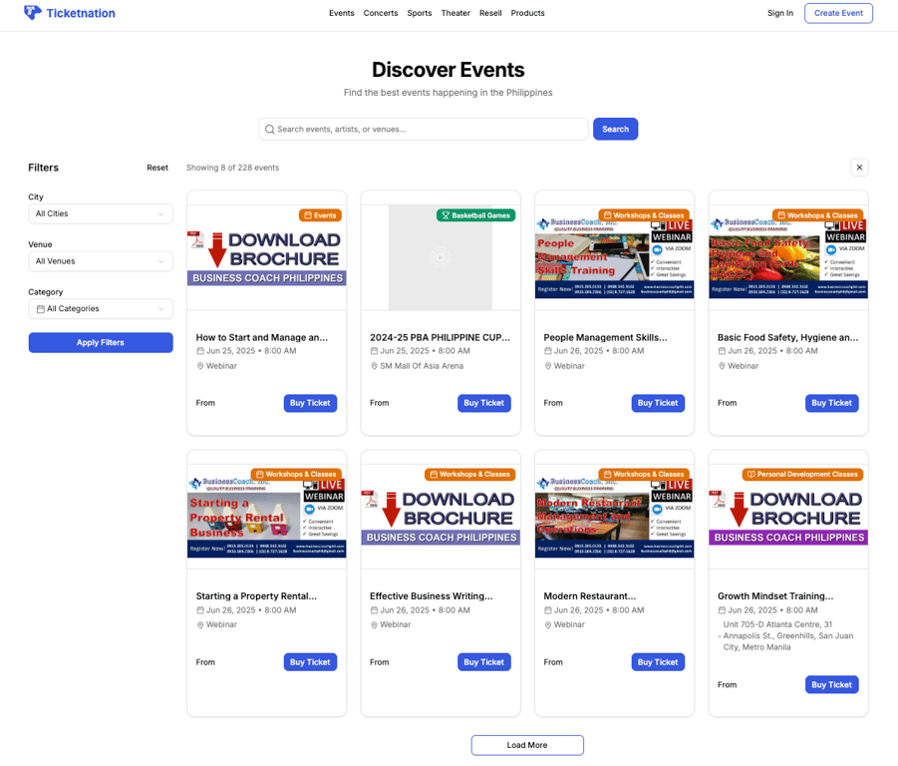The width and height of the screenshot is (898, 766).
Task: Open the Growth Mindset purple brochure thumbnail
Action: pyautogui.click(x=788, y=518)
